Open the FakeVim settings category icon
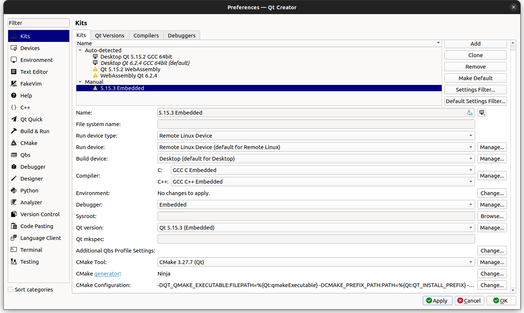This screenshot has height=313, width=524. (x=14, y=84)
